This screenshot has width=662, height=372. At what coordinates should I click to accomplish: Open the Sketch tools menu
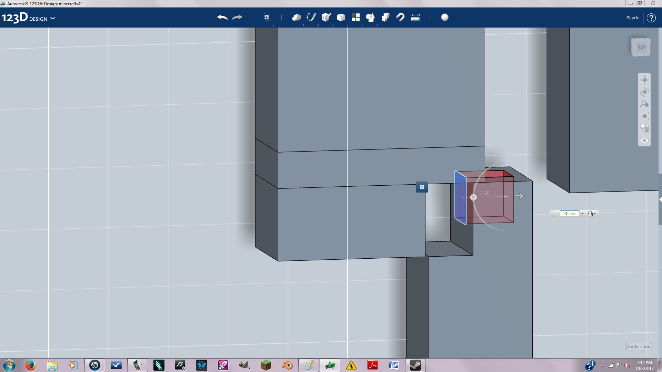(311, 17)
